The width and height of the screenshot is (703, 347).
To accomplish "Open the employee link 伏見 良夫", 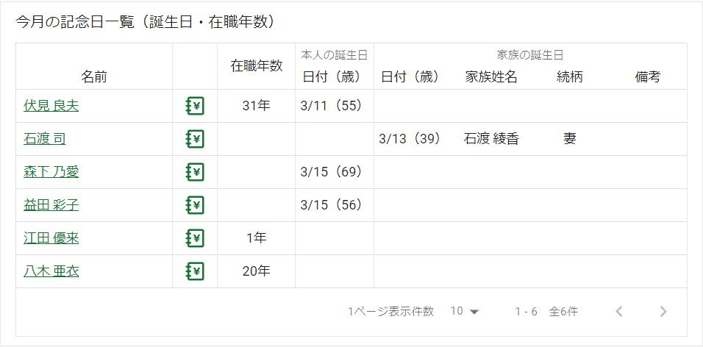I will tap(51, 106).
